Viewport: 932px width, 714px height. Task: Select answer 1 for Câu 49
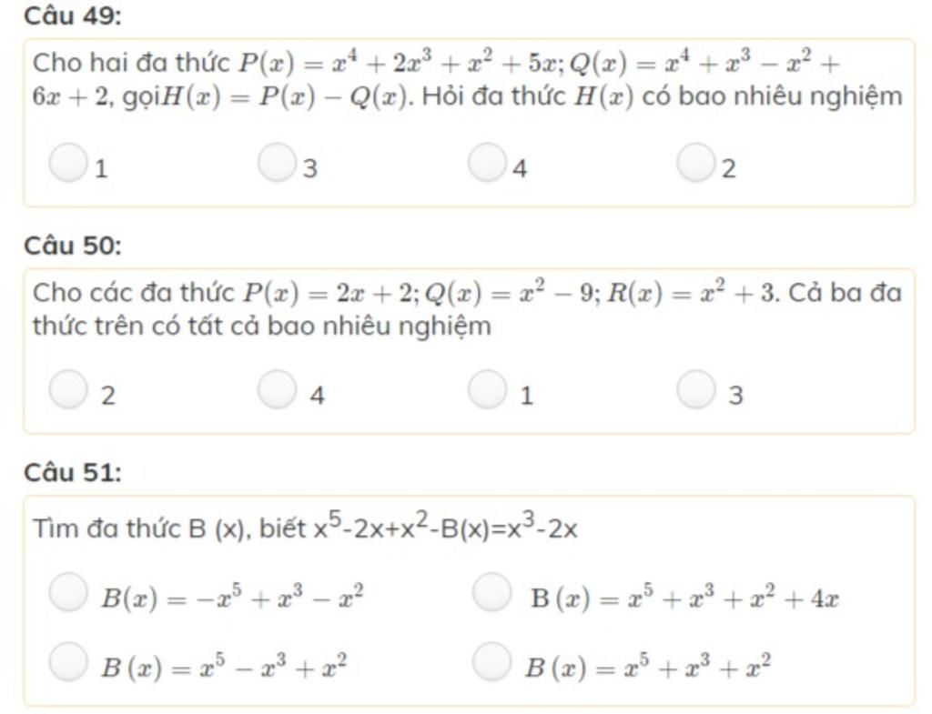67,164
